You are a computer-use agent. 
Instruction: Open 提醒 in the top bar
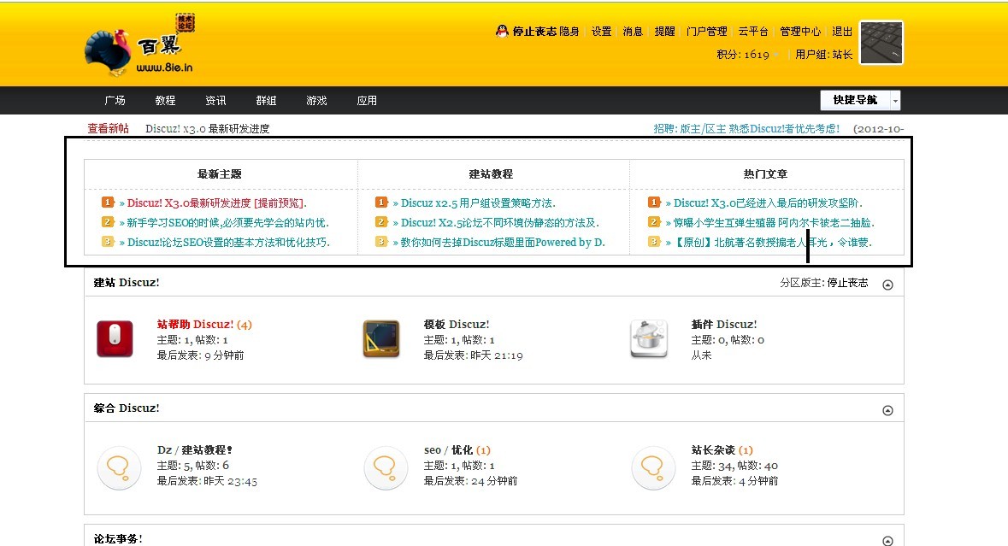pos(664,32)
